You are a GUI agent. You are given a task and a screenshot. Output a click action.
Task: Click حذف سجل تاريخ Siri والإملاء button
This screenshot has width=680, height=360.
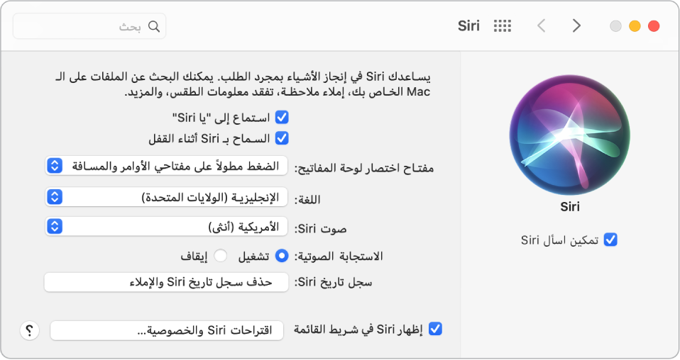click(x=167, y=283)
